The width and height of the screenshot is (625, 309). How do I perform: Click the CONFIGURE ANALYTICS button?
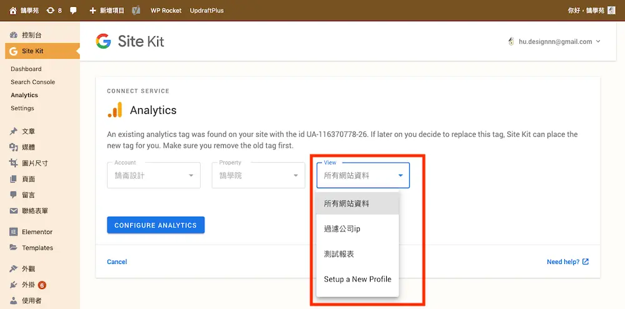point(156,225)
